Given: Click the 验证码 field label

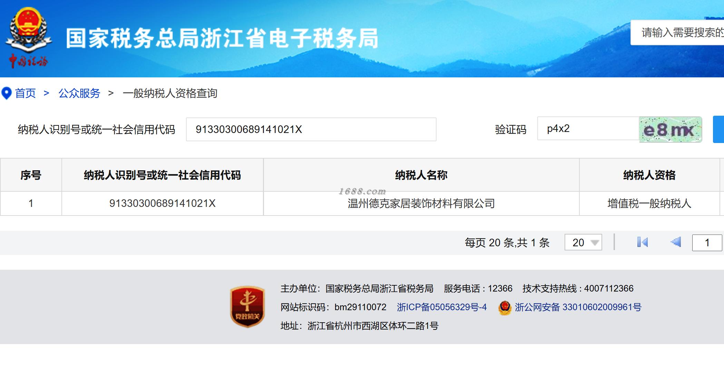Looking at the screenshot, I should click(x=511, y=130).
